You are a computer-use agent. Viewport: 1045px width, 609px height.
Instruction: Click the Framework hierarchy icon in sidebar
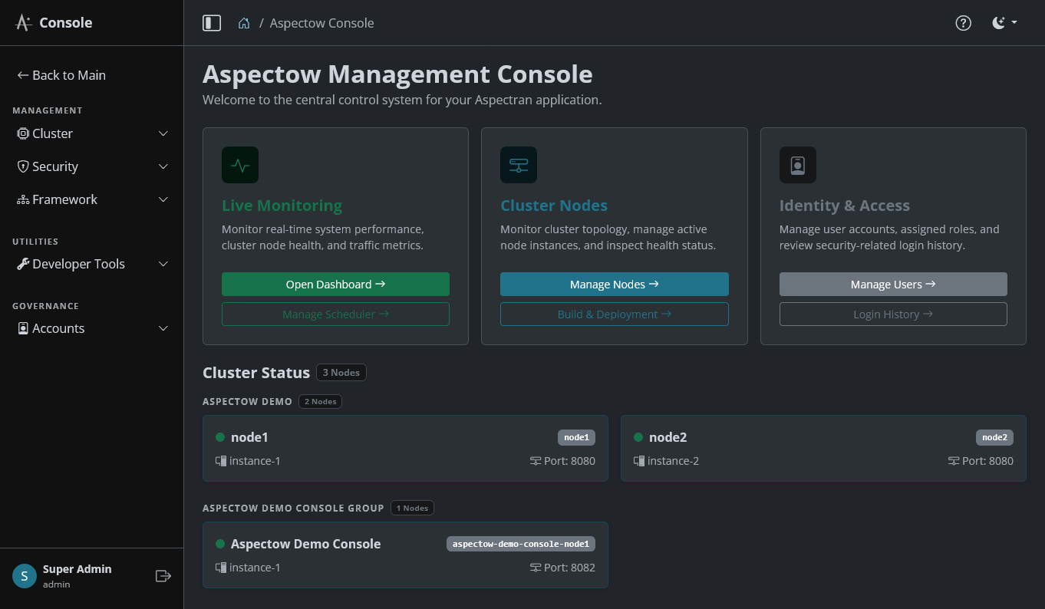tap(23, 199)
